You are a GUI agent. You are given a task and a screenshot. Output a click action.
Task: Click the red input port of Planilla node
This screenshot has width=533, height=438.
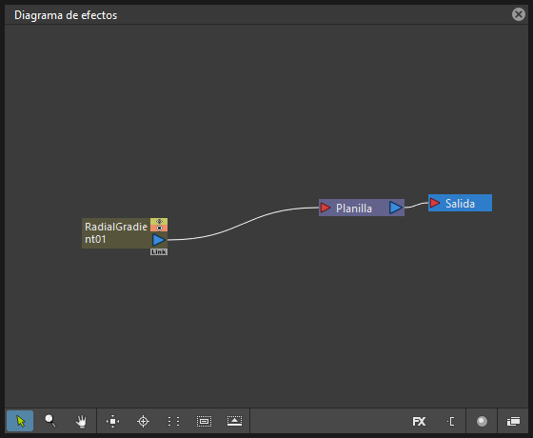(326, 208)
